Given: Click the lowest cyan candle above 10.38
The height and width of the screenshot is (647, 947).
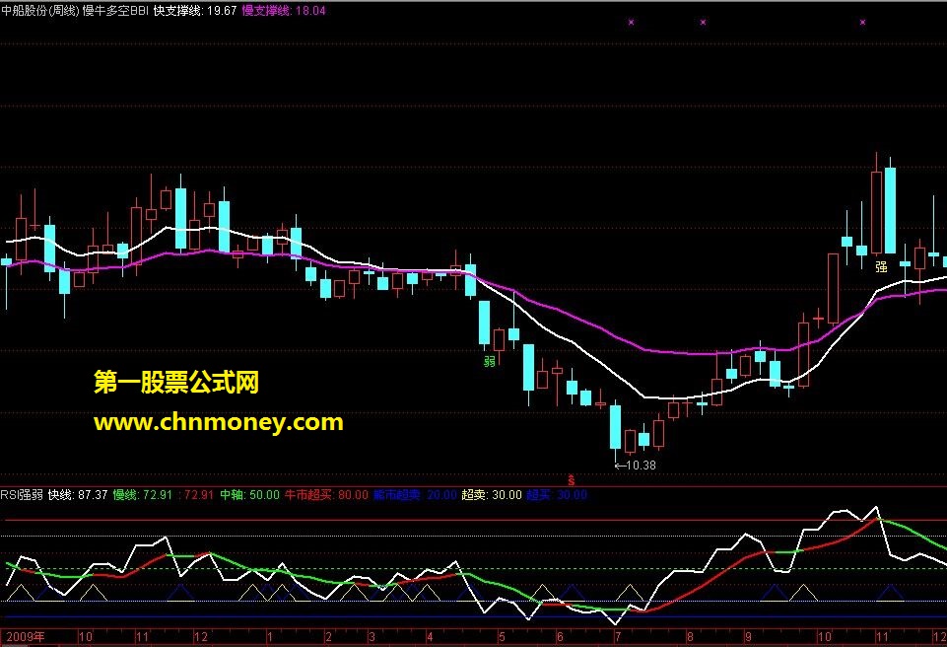Looking at the screenshot, I should tap(616, 427).
